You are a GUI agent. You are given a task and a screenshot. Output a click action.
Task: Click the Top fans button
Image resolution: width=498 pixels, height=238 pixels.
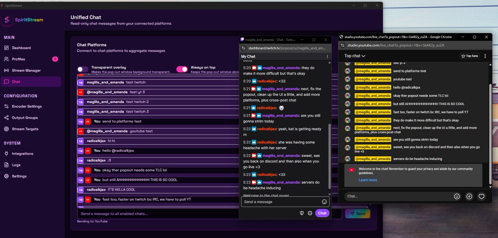point(469,56)
